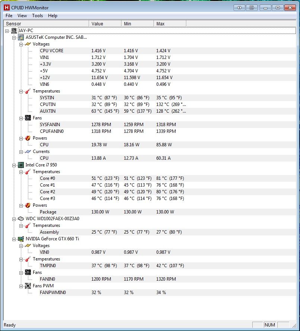
Task: Select the SYSTIN temperature row
Action: pyautogui.click(x=167, y=98)
